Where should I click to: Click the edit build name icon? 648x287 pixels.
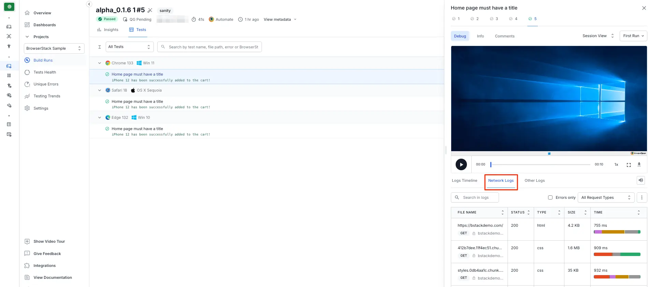tap(150, 11)
